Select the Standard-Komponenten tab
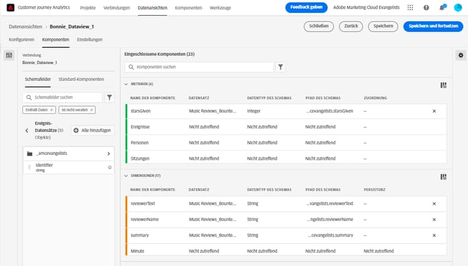 click(x=81, y=79)
